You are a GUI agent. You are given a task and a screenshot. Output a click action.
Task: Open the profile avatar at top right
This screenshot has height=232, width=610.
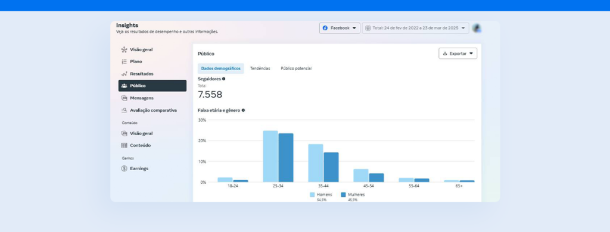(x=477, y=28)
